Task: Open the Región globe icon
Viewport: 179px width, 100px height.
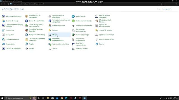Action: 27,44
